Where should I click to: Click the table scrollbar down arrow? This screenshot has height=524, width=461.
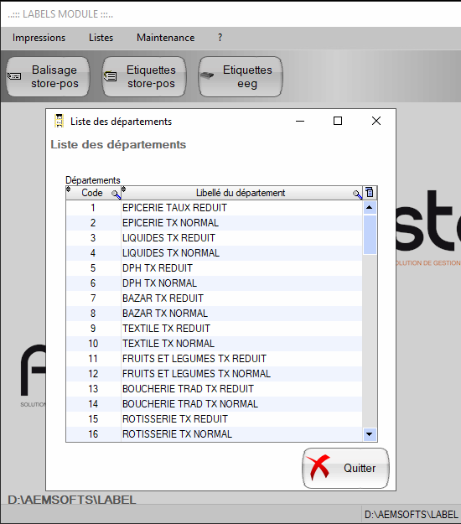coord(370,434)
